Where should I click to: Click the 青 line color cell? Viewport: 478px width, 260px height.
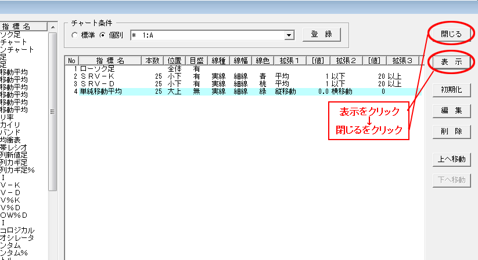[263, 76]
